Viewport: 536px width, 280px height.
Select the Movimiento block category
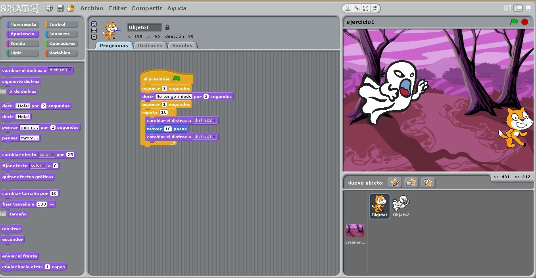23,25
